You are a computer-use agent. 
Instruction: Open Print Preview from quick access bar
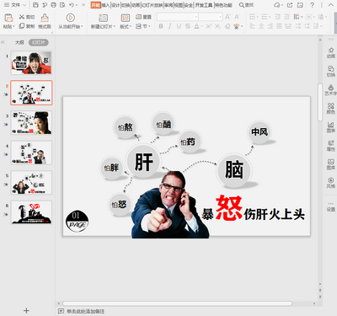62,5
